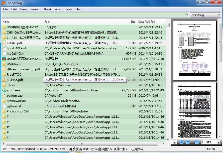Image resolution: width=223 pixels, height=153 pixels.
Task: Select the USBDriver folder name
Action: pos(14,64)
